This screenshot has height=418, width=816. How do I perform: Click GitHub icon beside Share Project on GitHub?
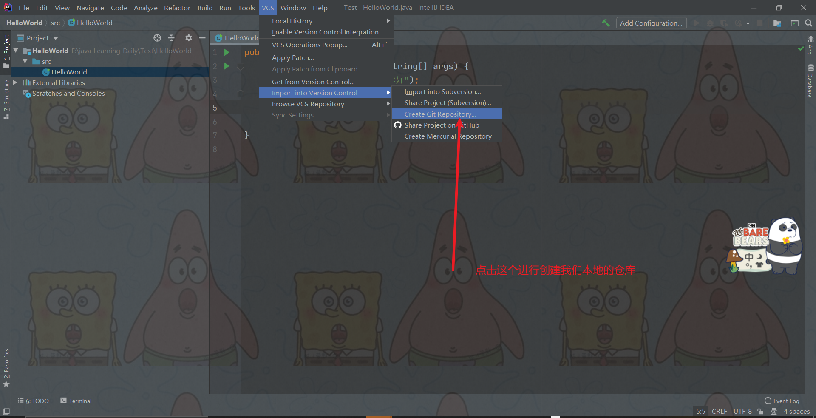(398, 125)
